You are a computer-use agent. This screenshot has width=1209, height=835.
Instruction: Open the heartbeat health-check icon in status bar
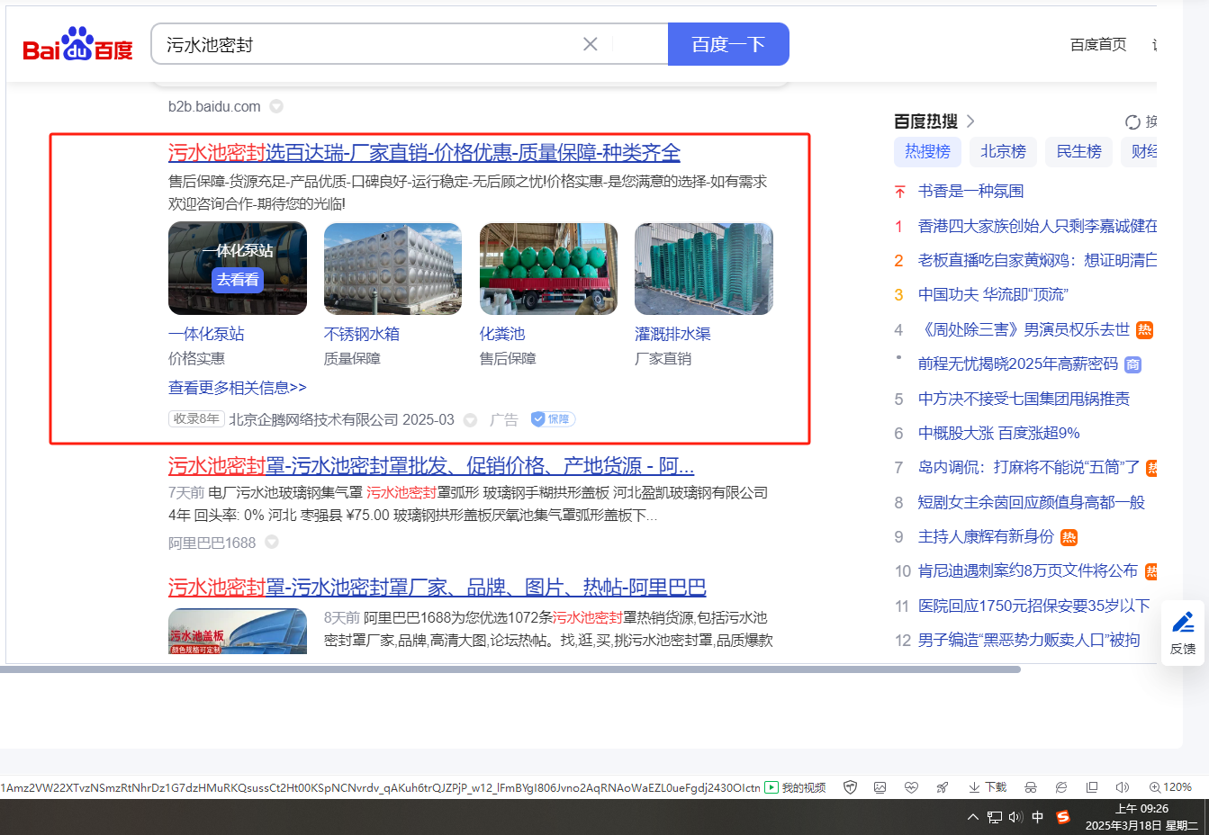coord(911,787)
